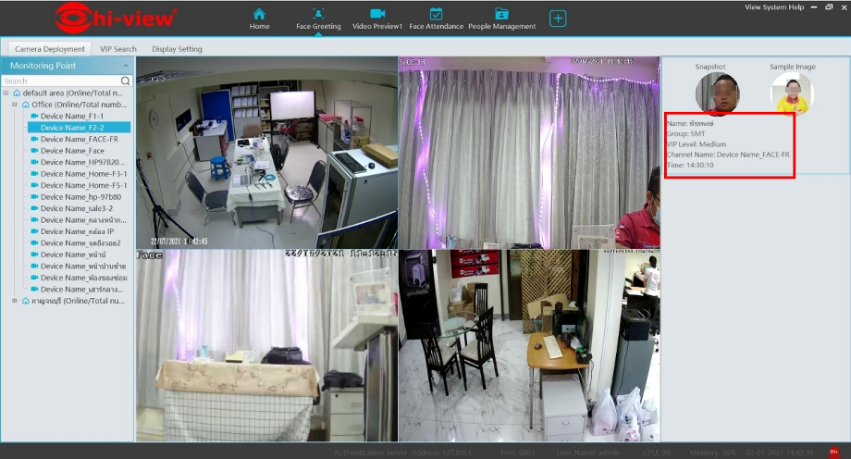This screenshot has width=851, height=459.
Task: Click the red alarm notification badge
Action: [x=833, y=453]
